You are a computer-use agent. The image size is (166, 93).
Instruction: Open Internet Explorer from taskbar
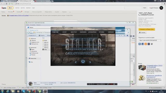click(8, 91)
